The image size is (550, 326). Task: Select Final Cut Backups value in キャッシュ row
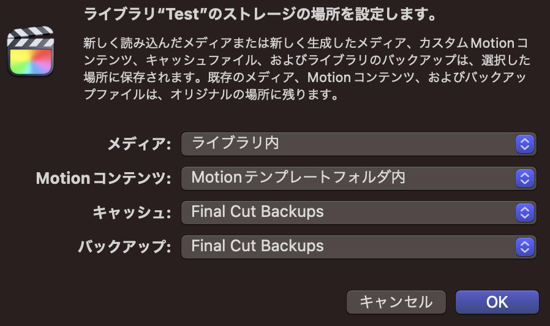pos(257,211)
